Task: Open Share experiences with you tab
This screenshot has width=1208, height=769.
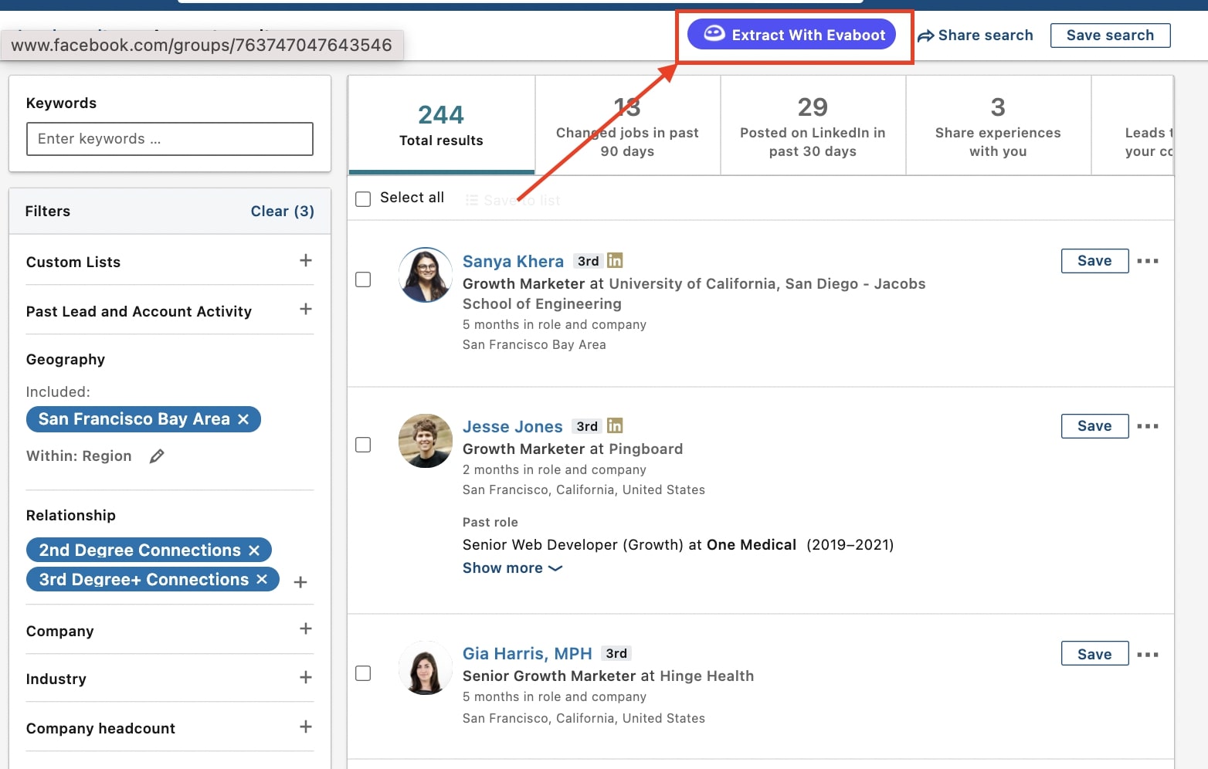Action: pyautogui.click(x=998, y=125)
